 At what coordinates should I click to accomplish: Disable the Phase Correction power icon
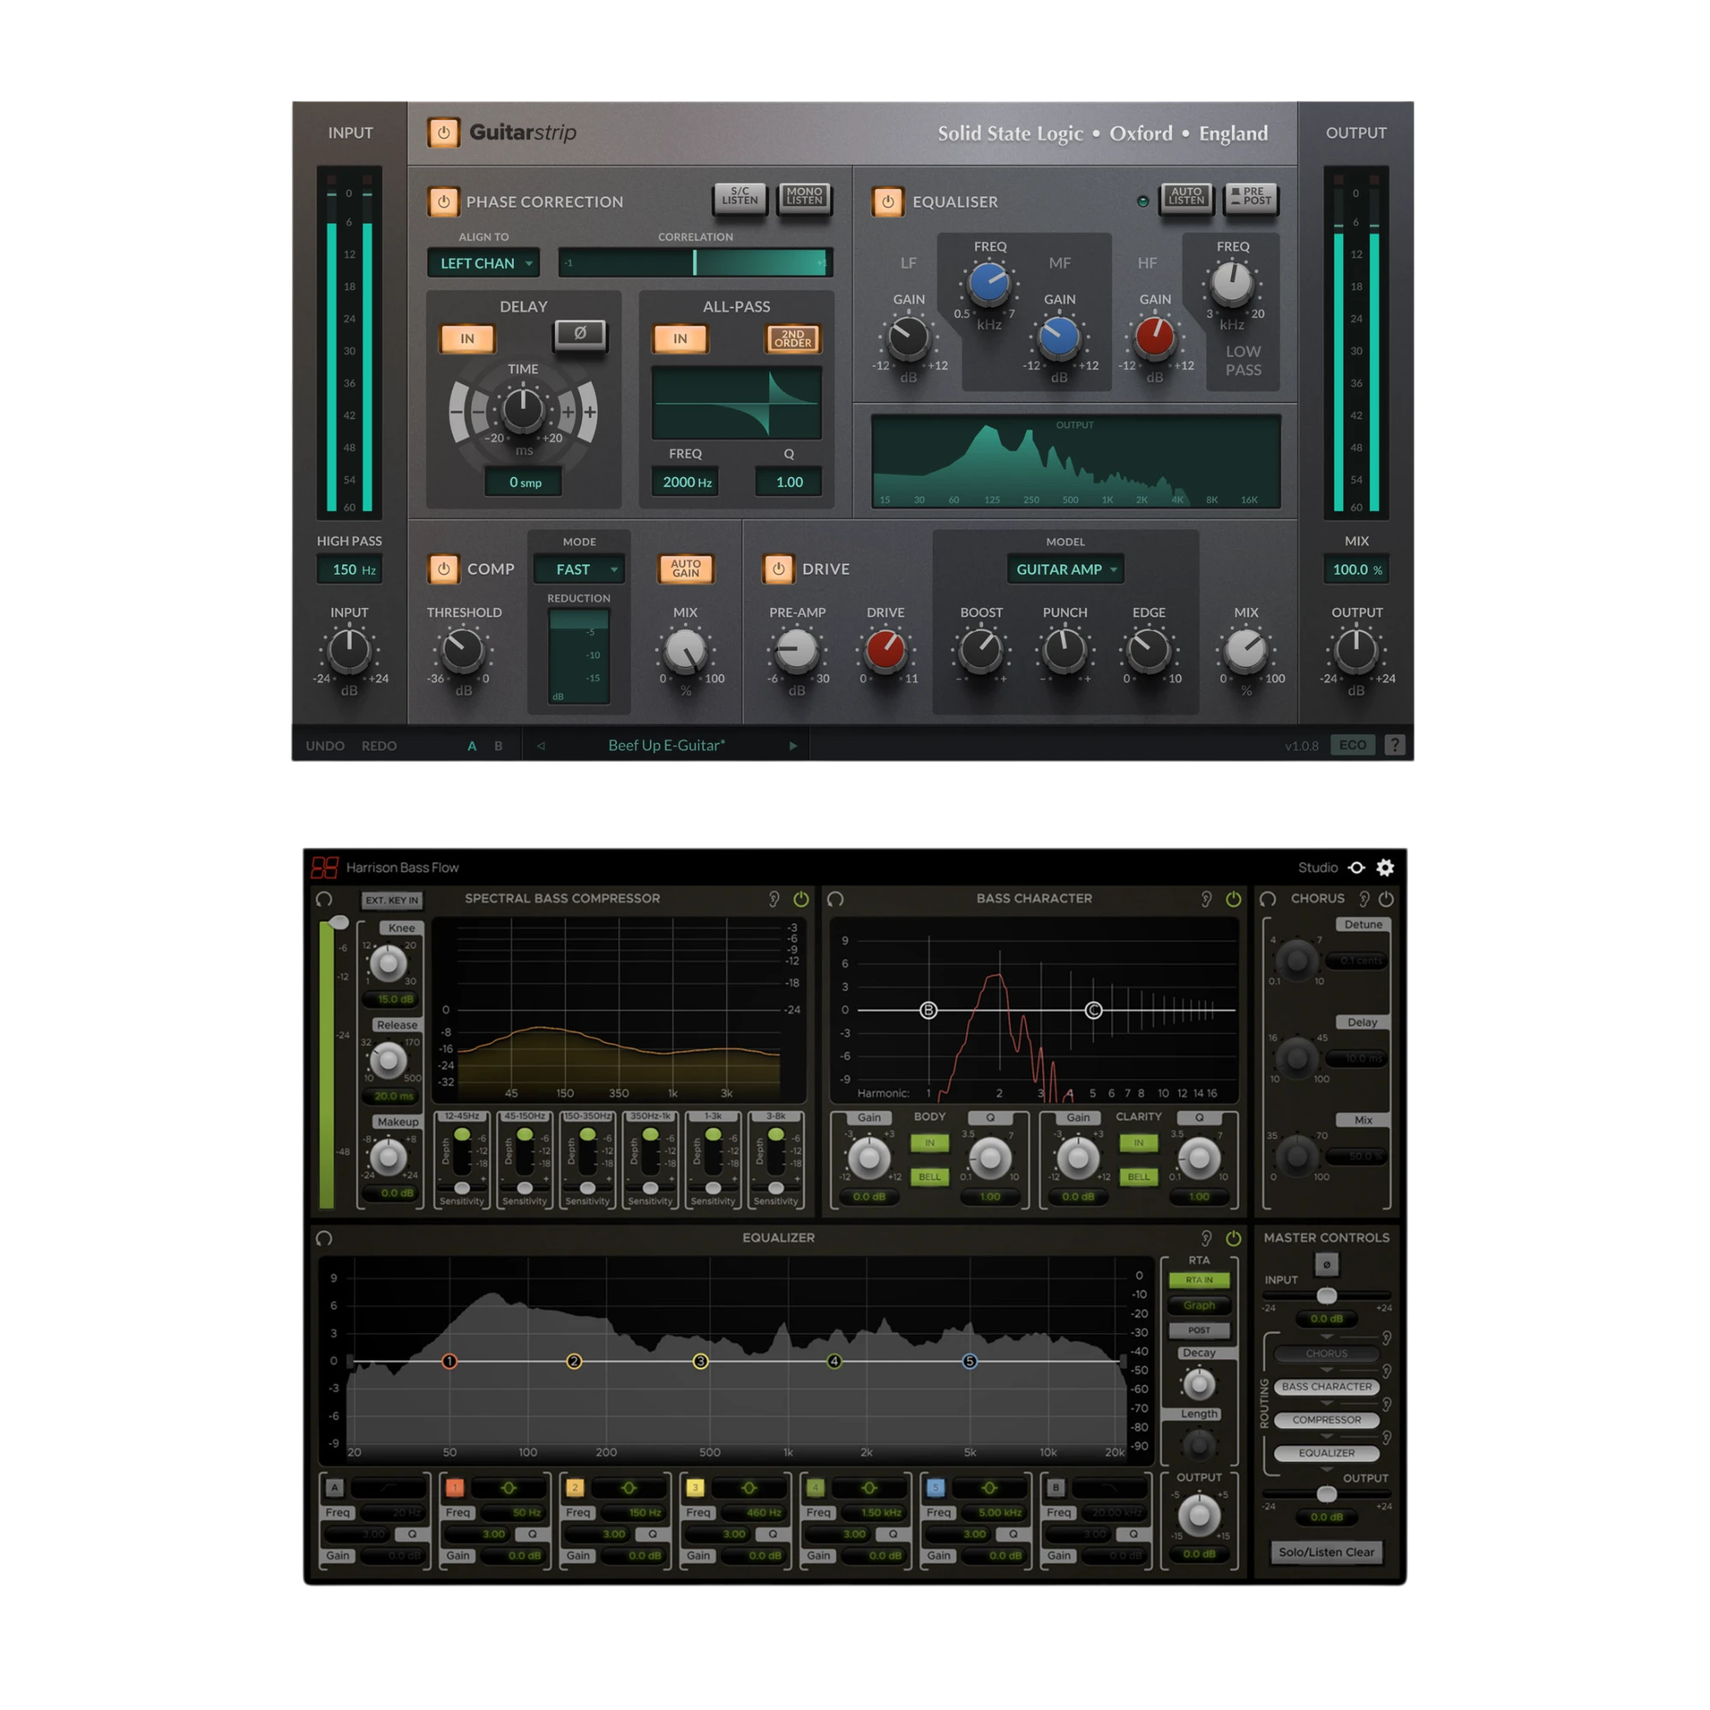444,202
